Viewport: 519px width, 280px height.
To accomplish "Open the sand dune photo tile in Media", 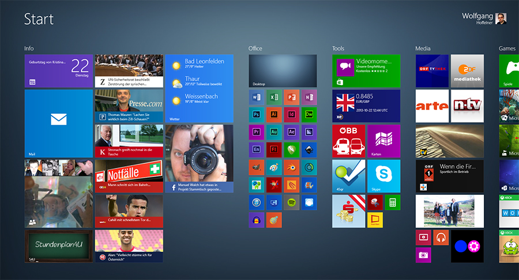I will coord(449,141).
